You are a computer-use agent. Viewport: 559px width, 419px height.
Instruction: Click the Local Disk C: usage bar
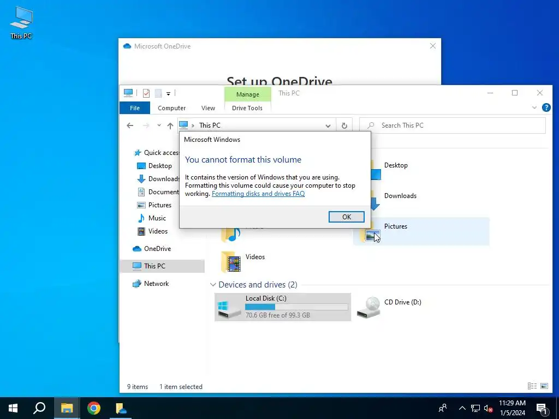(x=296, y=307)
